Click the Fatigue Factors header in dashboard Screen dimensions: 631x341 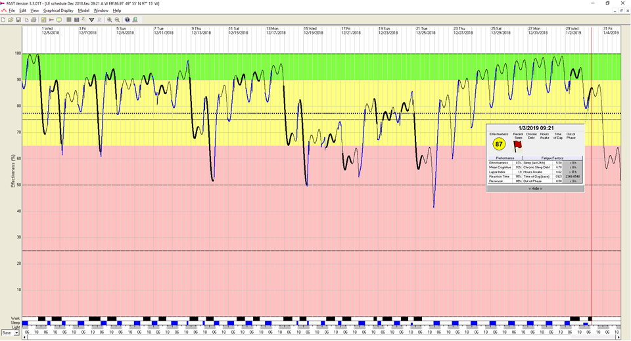[552, 158]
